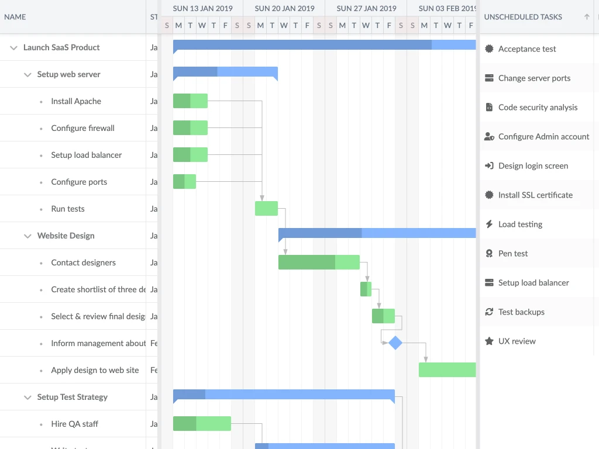Viewport: 599px width, 449px height.
Task: Collapse the Launch SaaS Product group
Action: click(13, 48)
